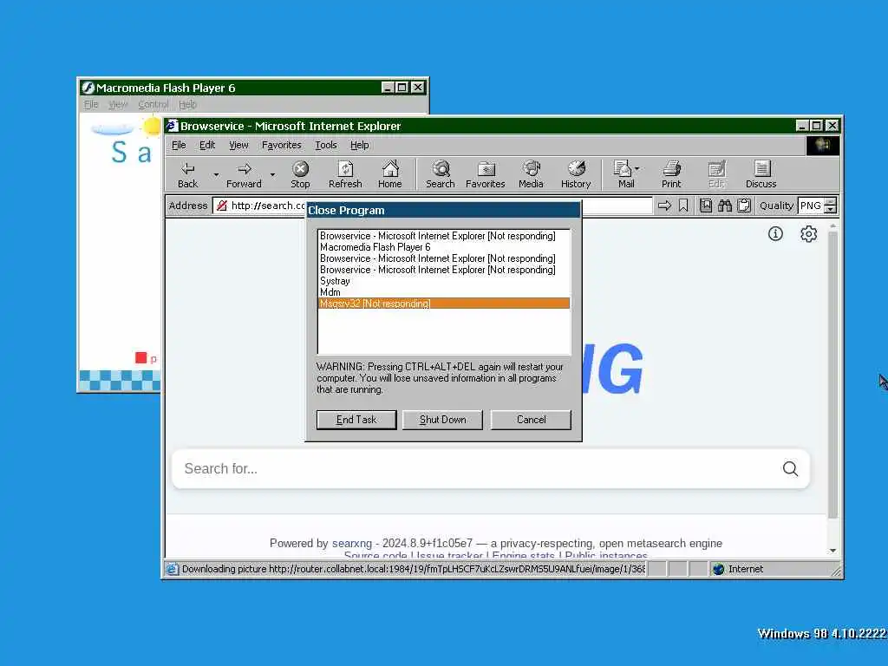Click the Back arrow toolbar icon
Viewport: 888px width, 666px height.
[x=187, y=169]
